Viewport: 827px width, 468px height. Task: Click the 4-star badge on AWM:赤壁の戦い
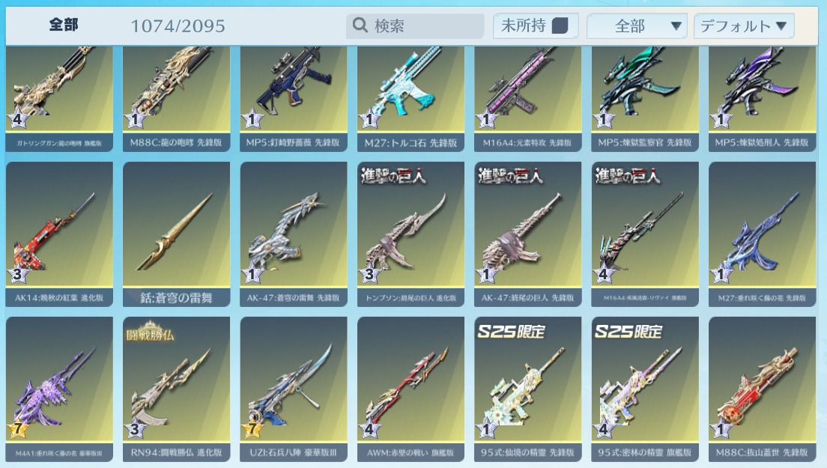[x=369, y=429]
